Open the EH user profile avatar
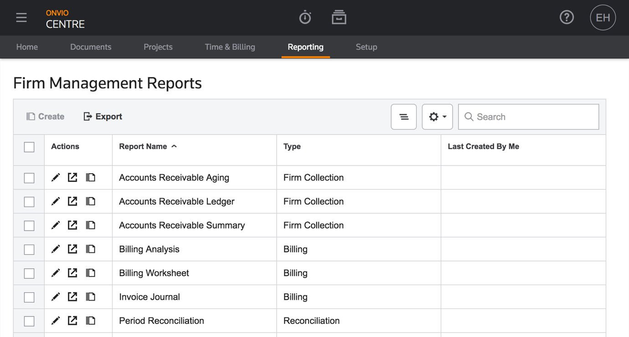 click(x=603, y=18)
